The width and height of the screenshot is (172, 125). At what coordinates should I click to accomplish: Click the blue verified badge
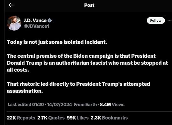click(50, 20)
